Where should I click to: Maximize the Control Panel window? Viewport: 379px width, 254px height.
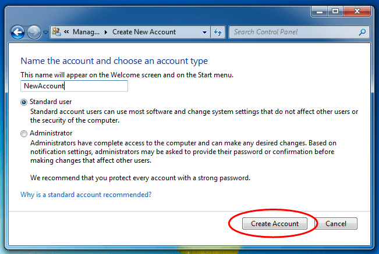click(335, 12)
